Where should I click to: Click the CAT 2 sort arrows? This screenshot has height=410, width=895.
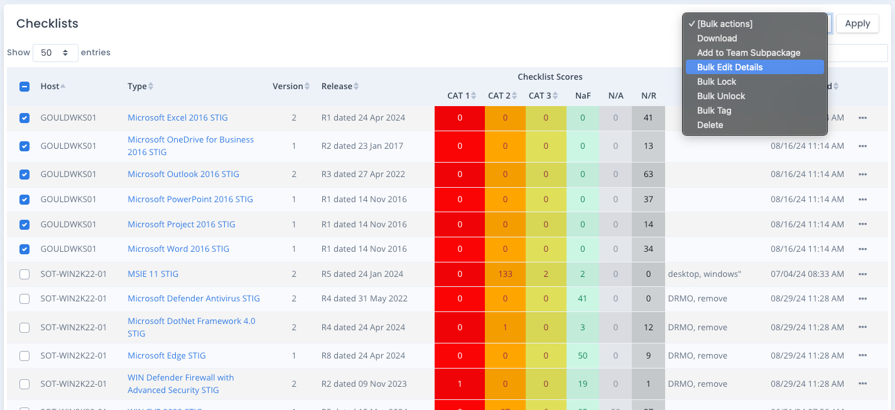tap(515, 95)
